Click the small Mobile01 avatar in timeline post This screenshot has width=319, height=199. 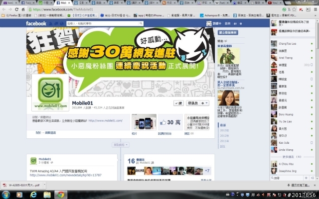point(33,161)
